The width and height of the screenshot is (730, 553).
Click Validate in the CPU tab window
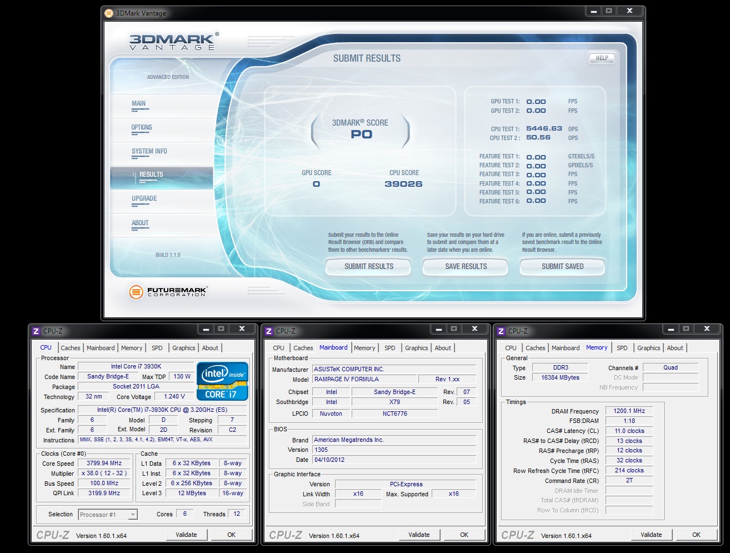coord(186,535)
